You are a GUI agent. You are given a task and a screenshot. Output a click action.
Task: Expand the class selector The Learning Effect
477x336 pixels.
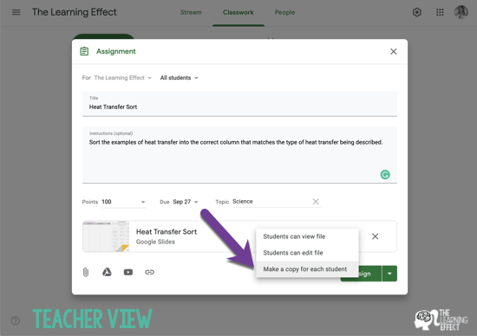pos(122,78)
